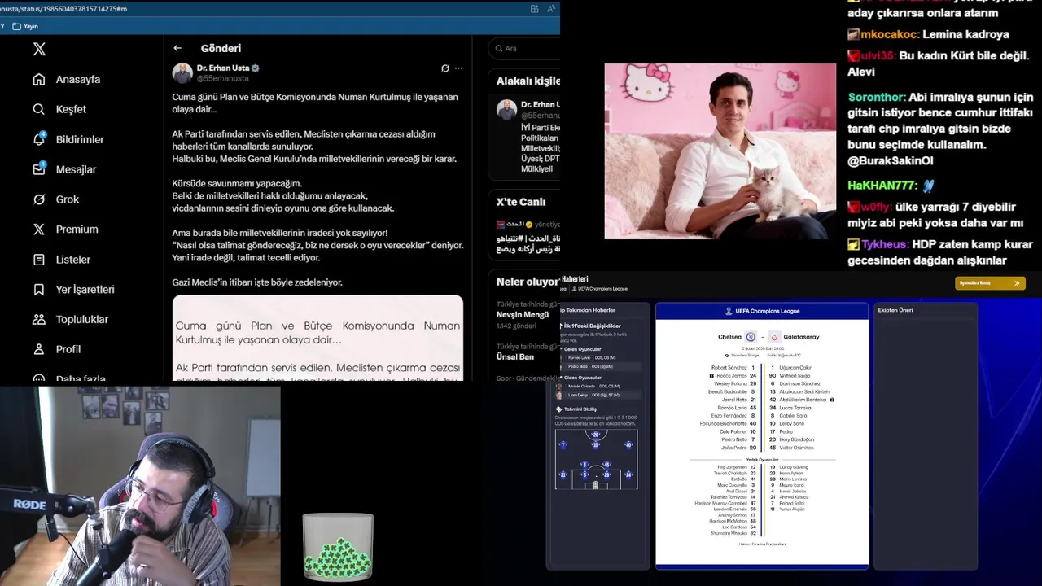Click the Premium X icon
This screenshot has height=586, width=1042.
(39, 230)
